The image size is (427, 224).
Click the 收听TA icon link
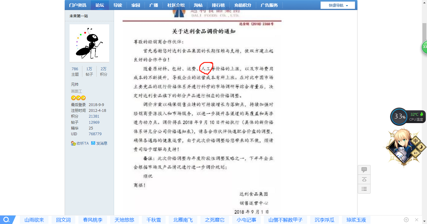80,143
